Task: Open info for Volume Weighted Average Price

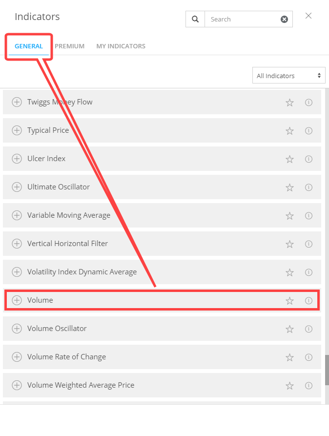Action: tap(308, 385)
